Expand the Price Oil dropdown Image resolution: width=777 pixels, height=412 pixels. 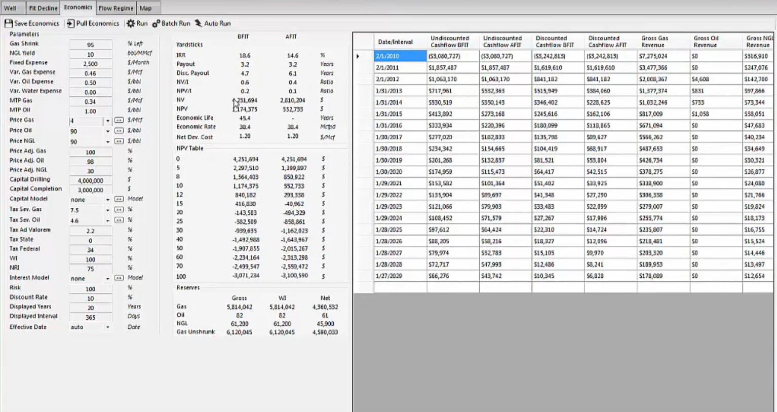pyautogui.click(x=107, y=131)
